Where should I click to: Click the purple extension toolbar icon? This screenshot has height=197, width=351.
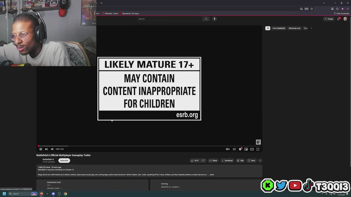[342, 9]
